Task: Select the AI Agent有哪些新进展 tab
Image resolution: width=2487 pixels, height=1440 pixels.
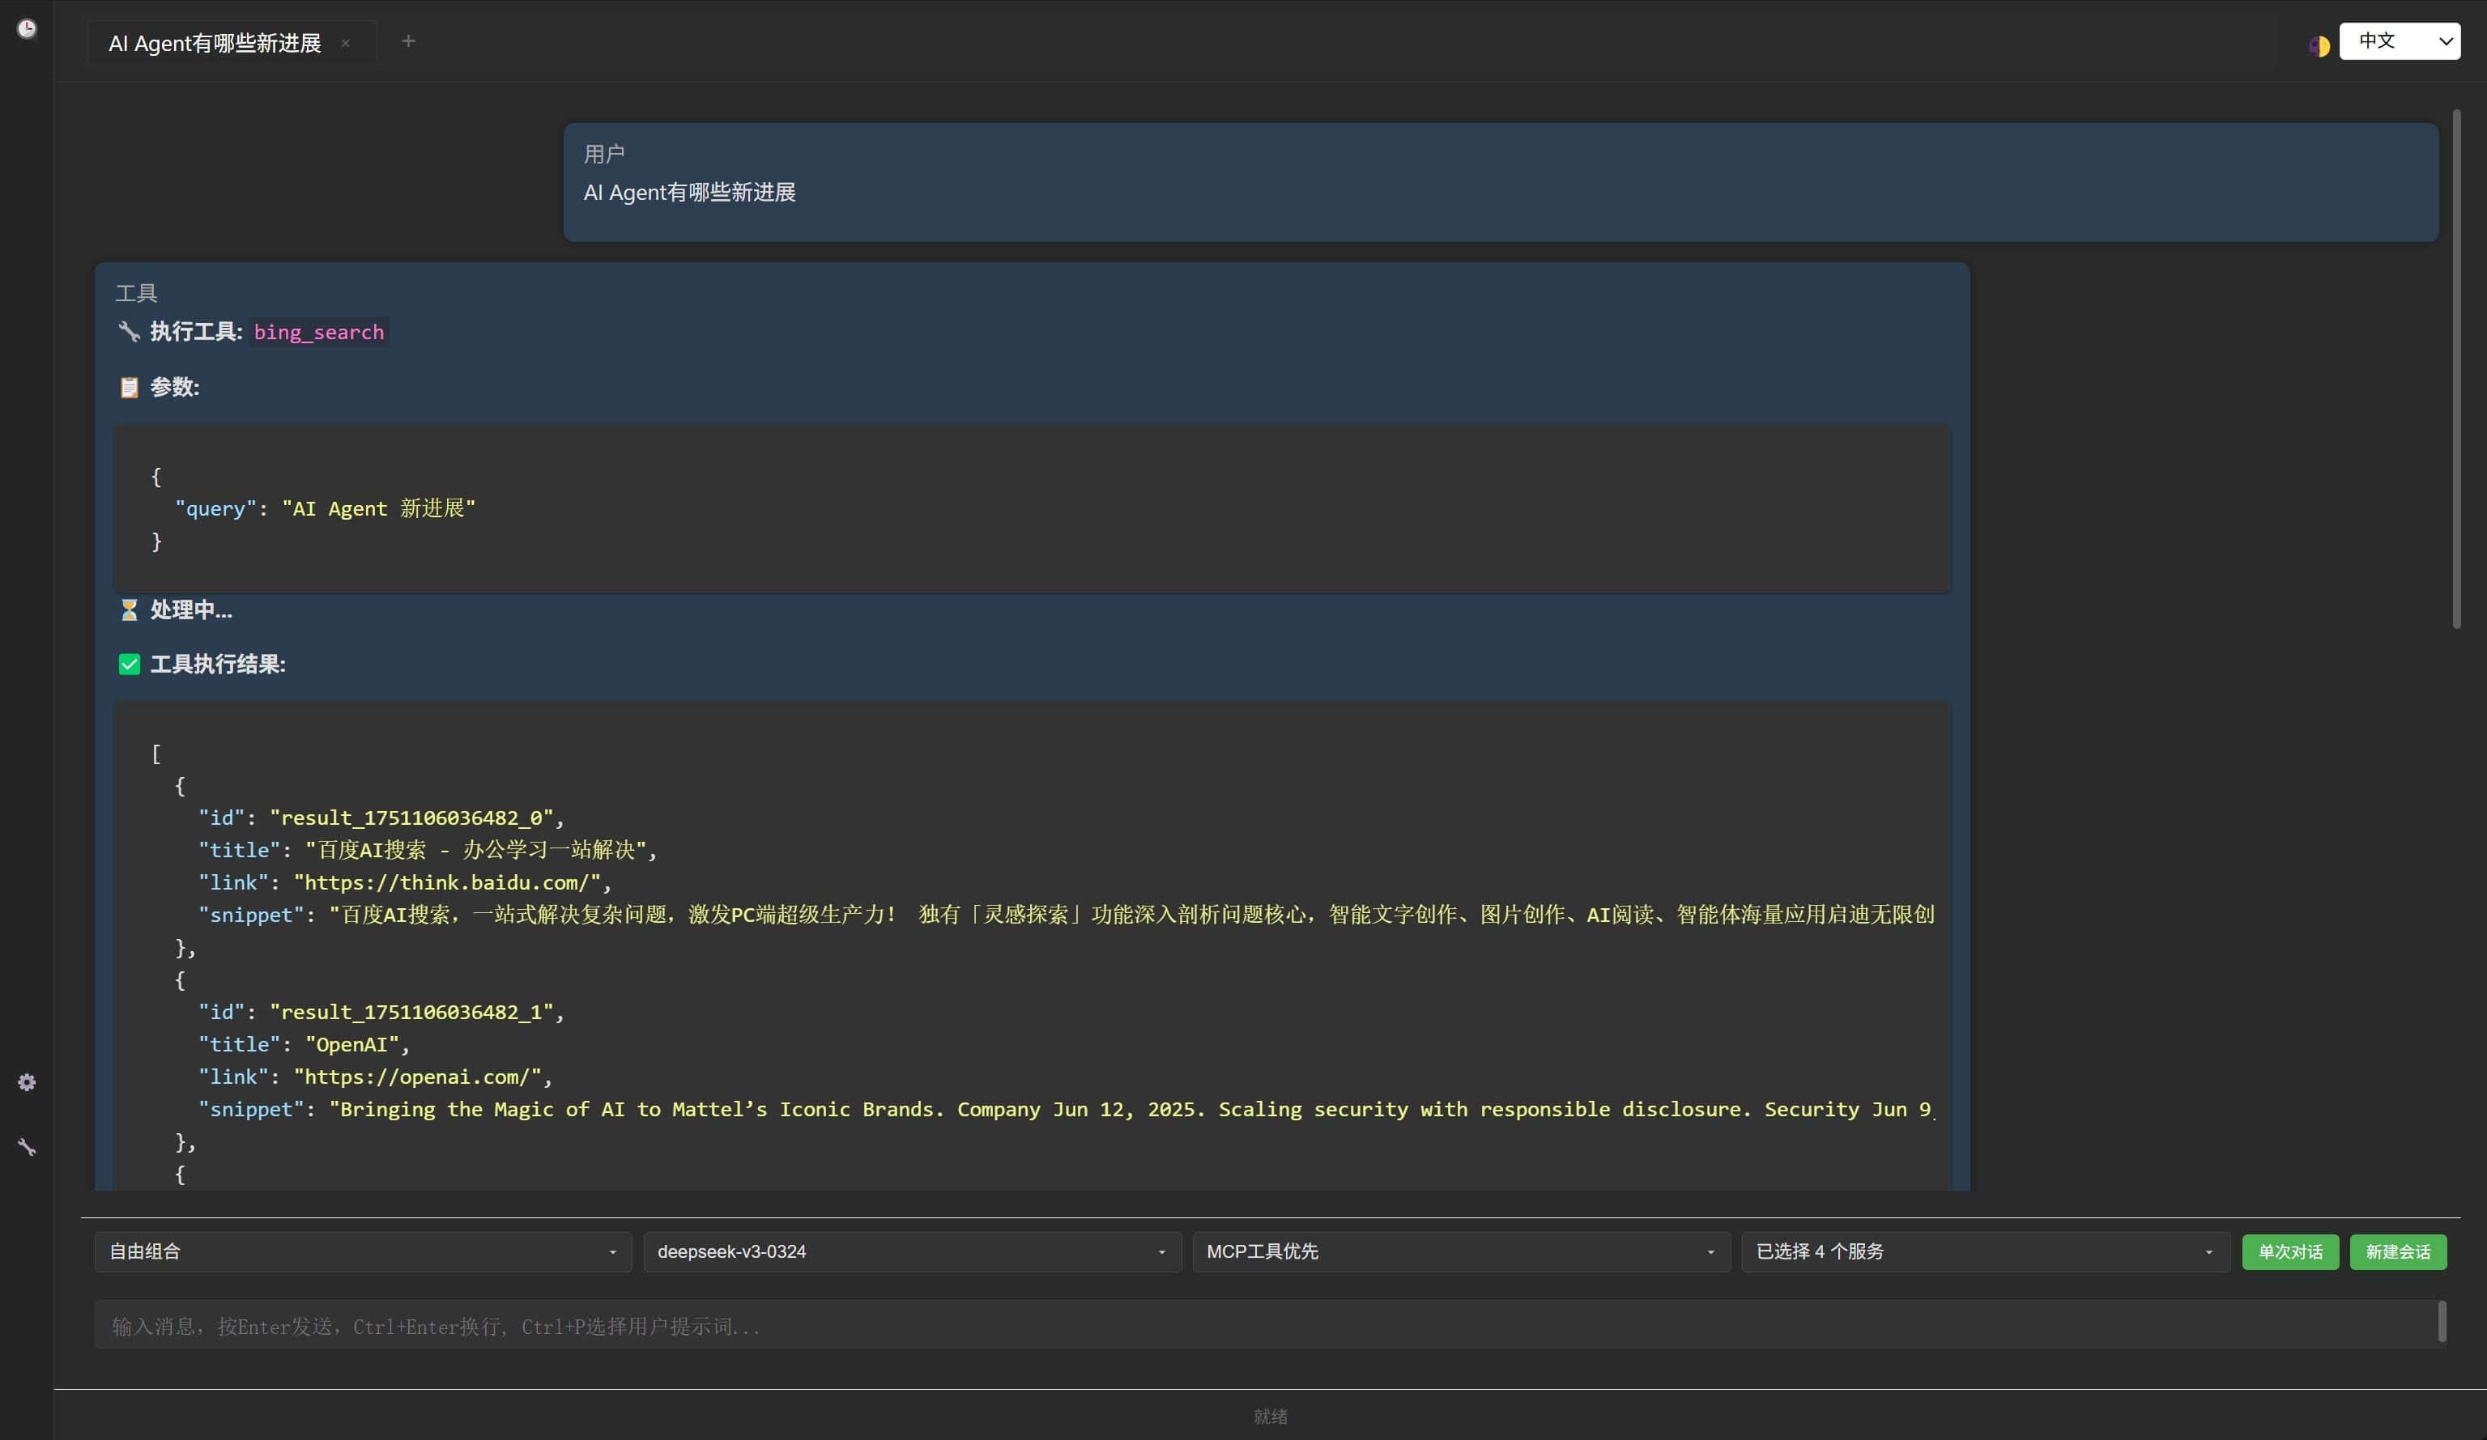Action: [215, 44]
